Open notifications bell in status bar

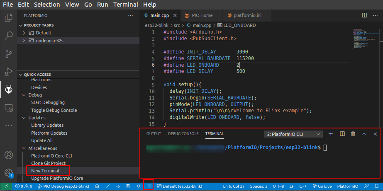pos(376,186)
